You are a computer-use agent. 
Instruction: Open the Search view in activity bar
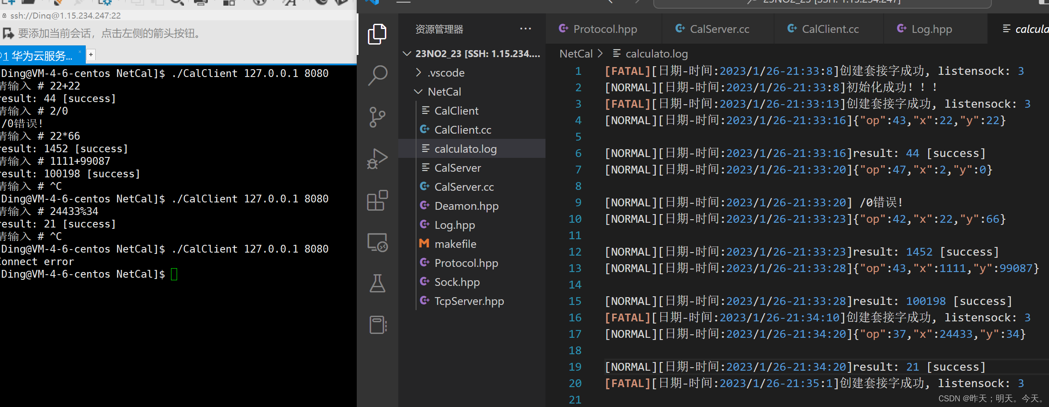coord(377,75)
